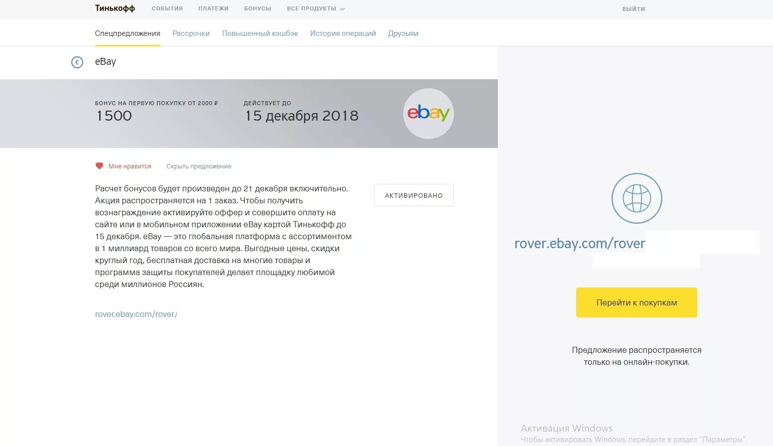Expand the Все продукты dropdown
The width and height of the screenshot is (773, 446).
click(x=315, y=8)
